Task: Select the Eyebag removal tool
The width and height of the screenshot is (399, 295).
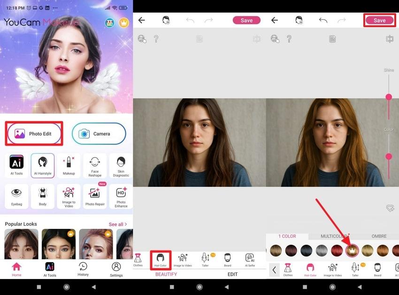Action: [16, 196]
